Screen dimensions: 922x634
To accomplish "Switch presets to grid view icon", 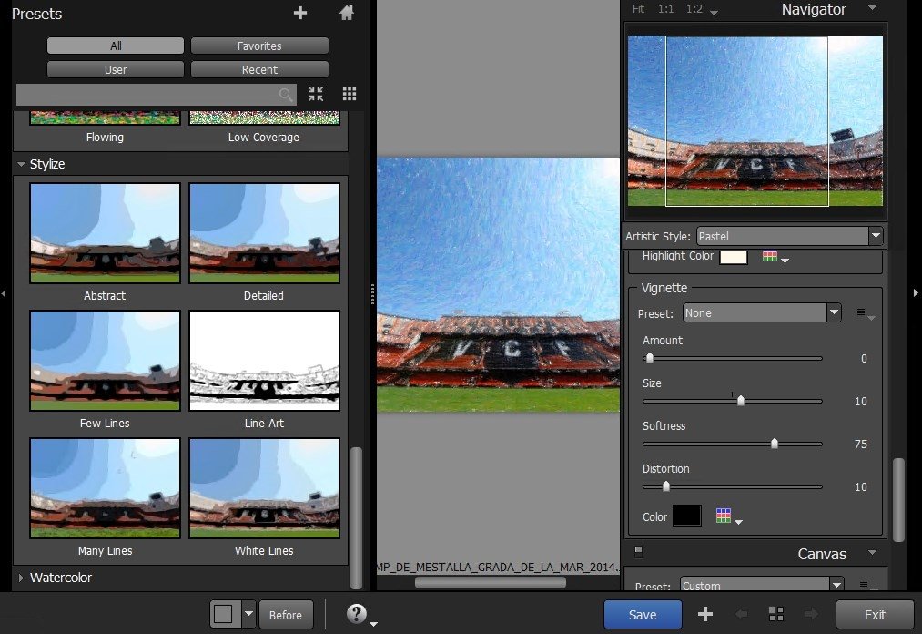I will (x=350, y=94).
